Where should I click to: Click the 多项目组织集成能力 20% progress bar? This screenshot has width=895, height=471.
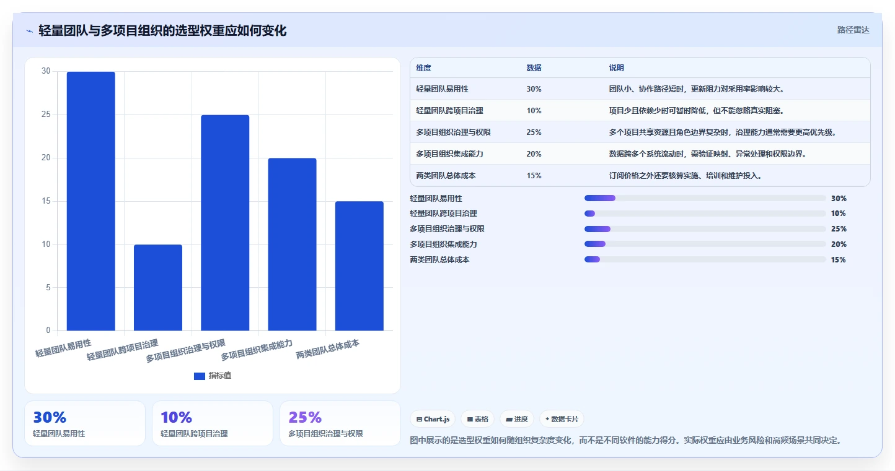point(705,244)
